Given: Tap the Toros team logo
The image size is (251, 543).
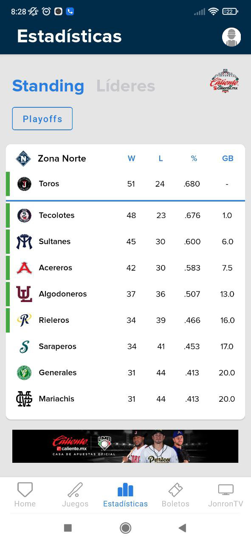Looking at the screenshot, I should click(x=24, y=184).
